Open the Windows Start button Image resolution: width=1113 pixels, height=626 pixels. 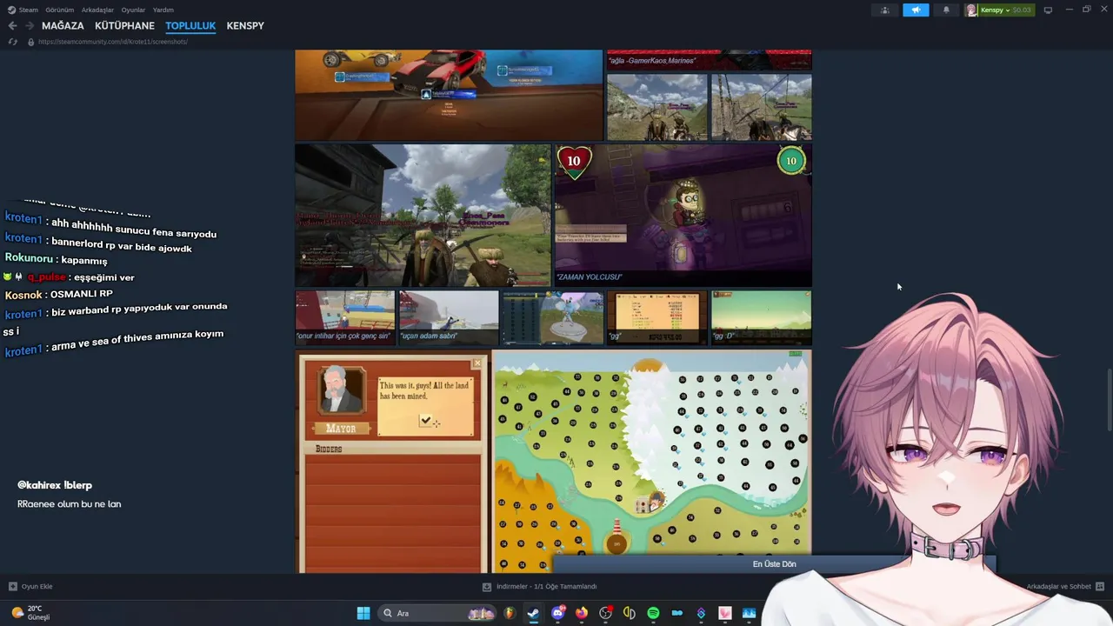tap(363, 613)
